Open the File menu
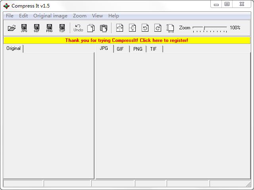Image resolution: width=254 pixels, height=190 pixels. point(10,16)
